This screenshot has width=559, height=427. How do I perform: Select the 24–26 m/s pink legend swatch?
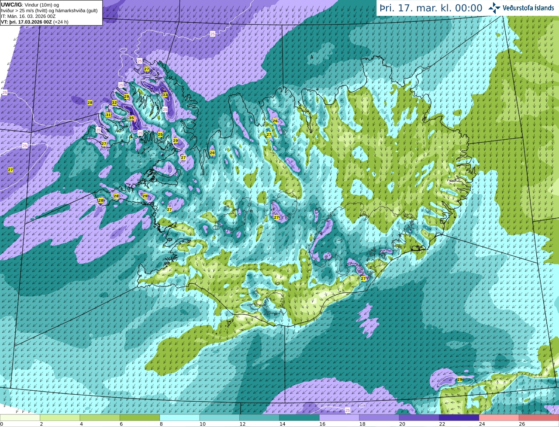(x=499, y=417)
